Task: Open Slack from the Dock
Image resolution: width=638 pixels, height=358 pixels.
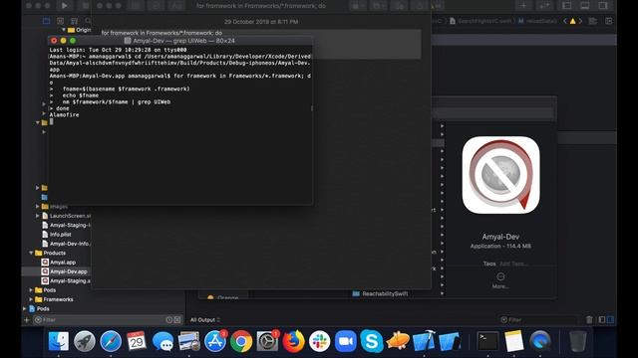Action: 319,341
